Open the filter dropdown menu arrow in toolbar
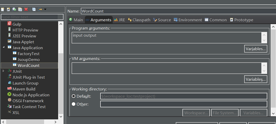 click(45, 9)
